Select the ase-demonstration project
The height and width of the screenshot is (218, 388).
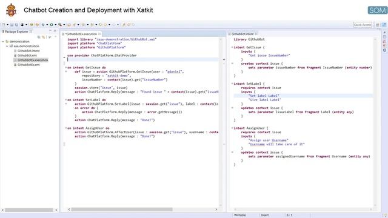point(26,46)
